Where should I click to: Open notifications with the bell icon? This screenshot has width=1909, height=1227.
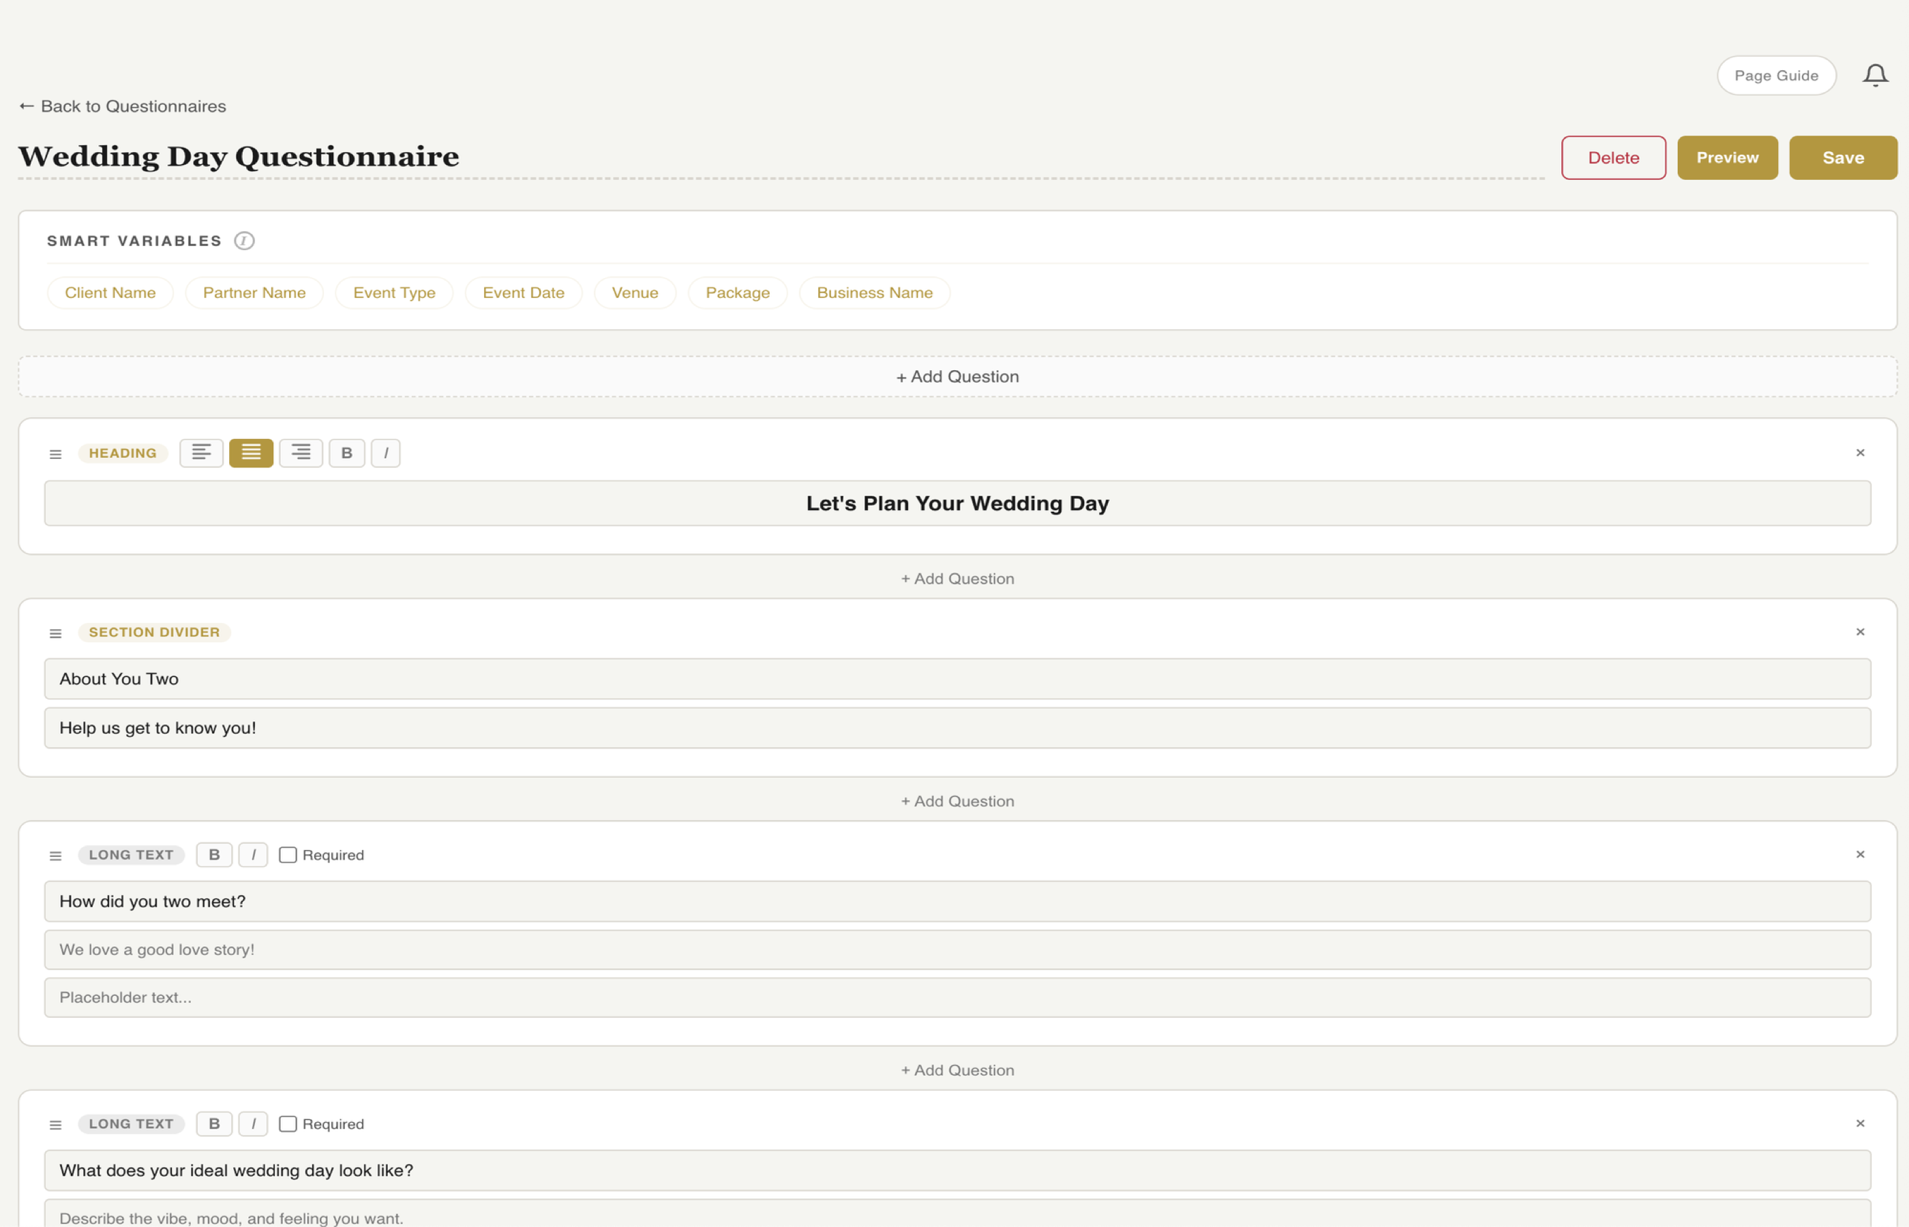point(1876,74)
